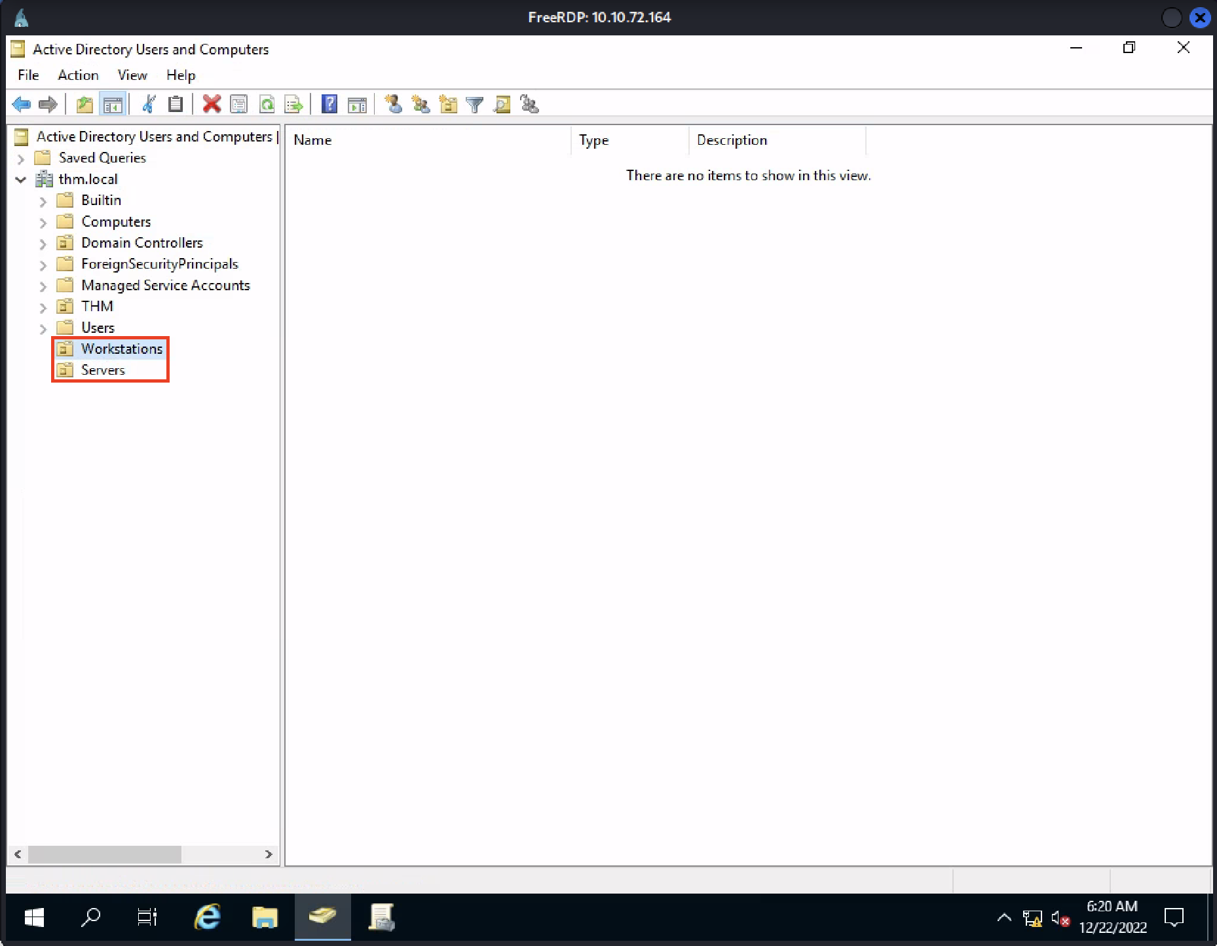Go up one level with folder icon
This screenshot has width=1217, height=946.
[84, 104]
